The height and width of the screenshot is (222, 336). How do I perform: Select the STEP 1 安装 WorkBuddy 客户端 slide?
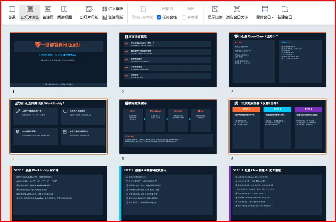(x=58, y=193)
